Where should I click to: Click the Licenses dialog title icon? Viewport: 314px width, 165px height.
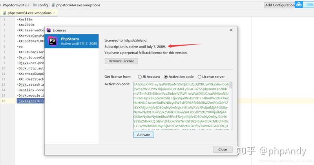[49, 30]
